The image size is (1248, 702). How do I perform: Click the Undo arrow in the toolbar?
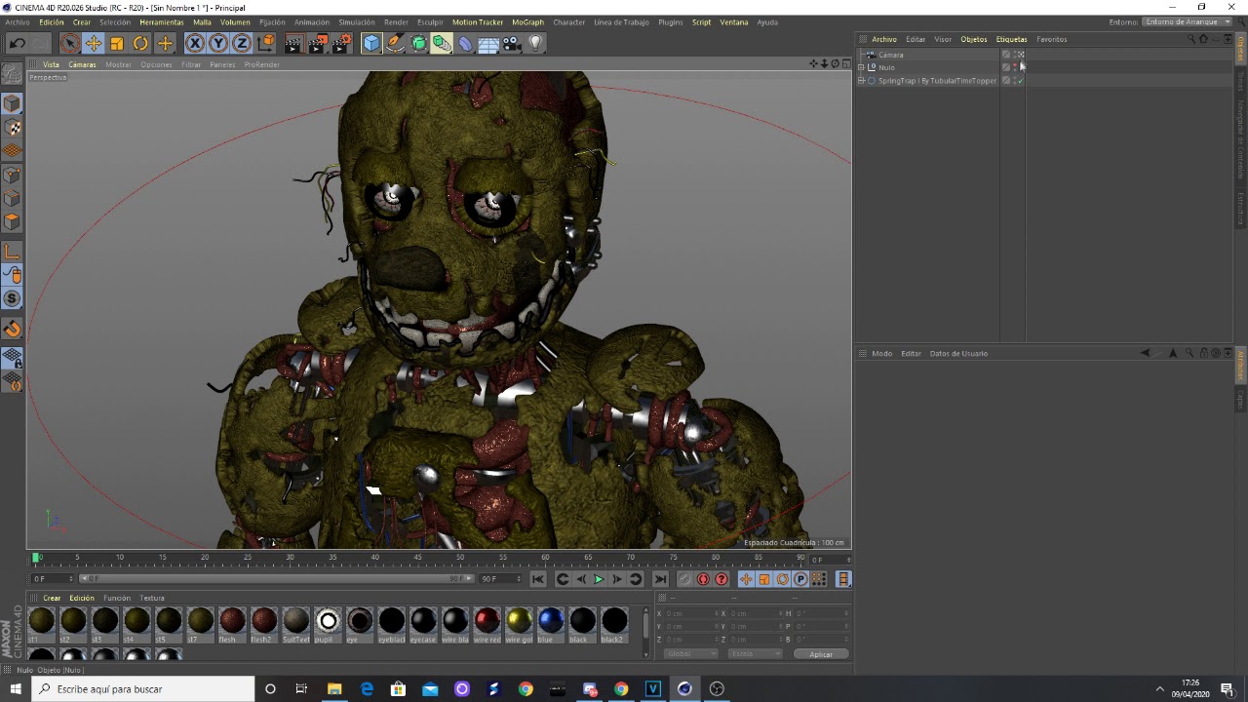pos(17,43)
